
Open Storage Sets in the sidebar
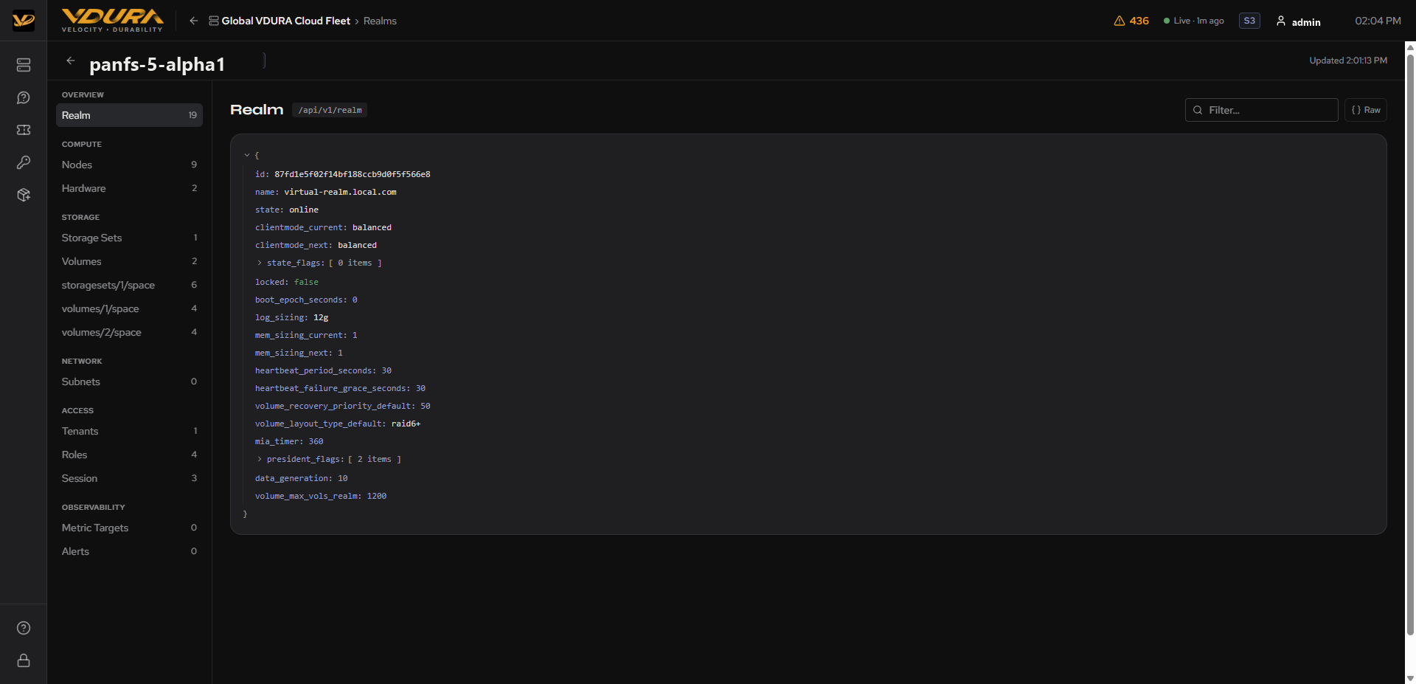point(129,238)
